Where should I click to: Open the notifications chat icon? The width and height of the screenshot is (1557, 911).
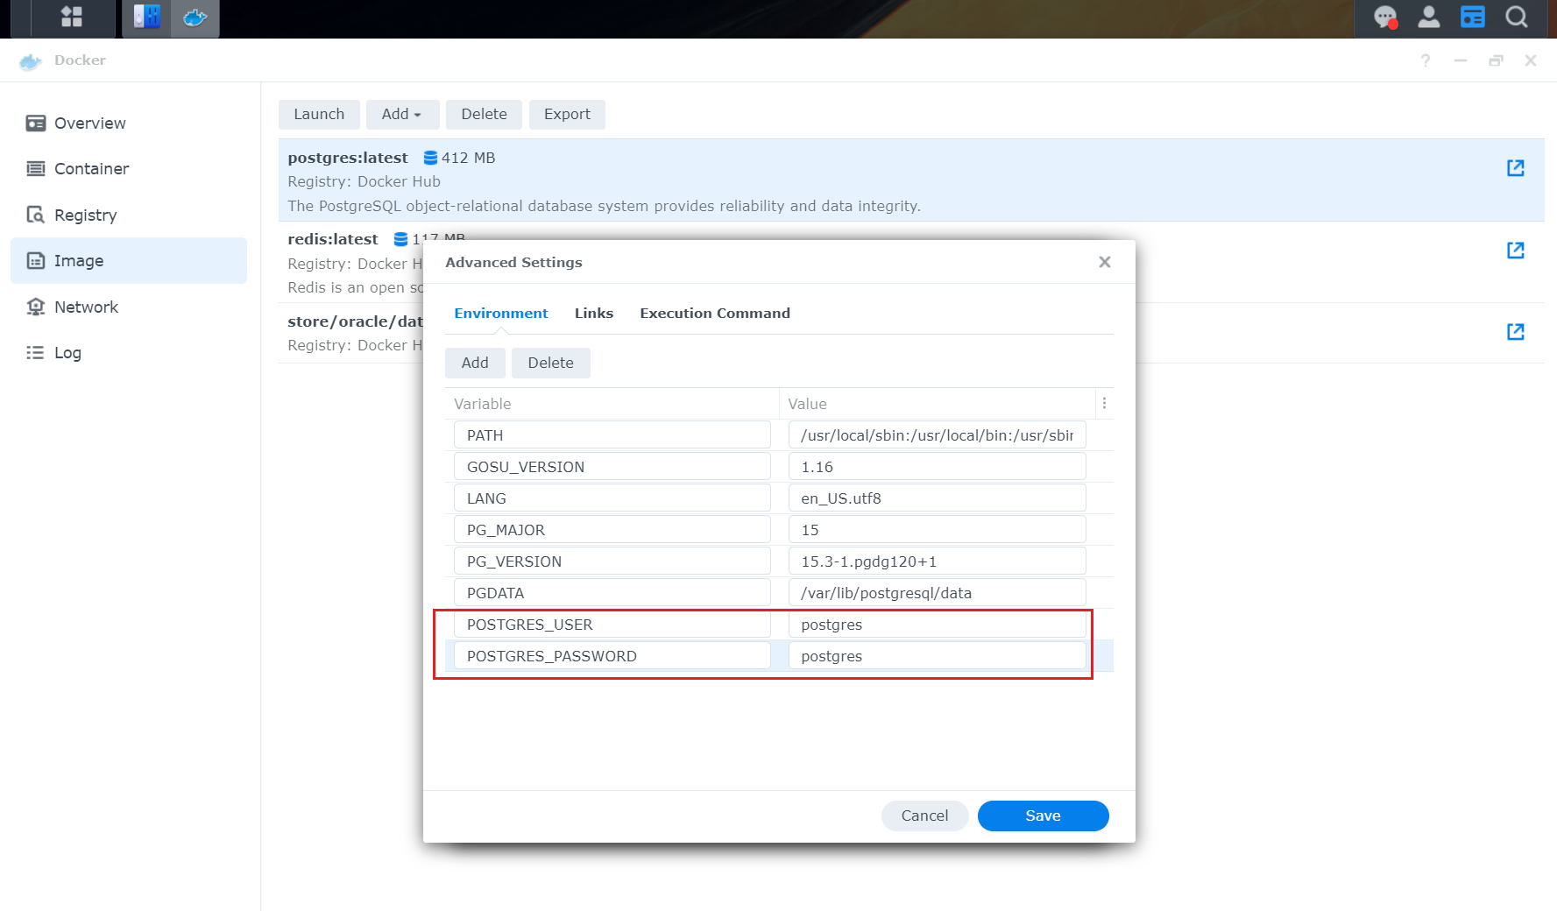[x=1384, y=17]
